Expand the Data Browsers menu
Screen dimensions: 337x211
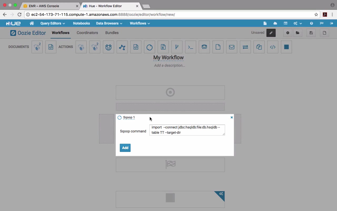coord(109,23)
